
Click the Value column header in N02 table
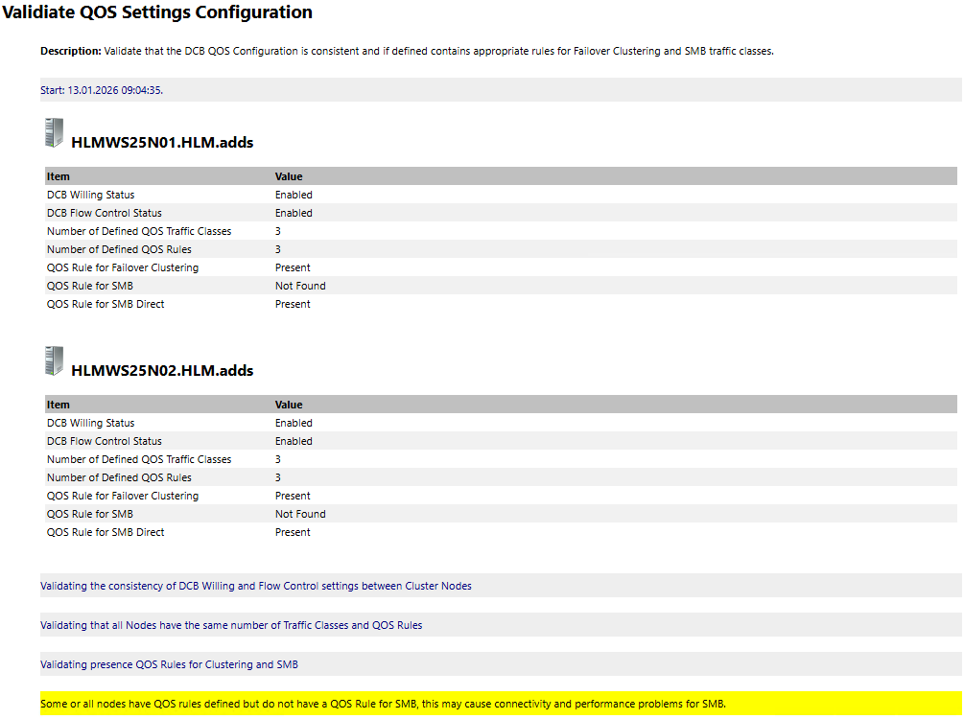pyautogui.click(x=289, y=405)
